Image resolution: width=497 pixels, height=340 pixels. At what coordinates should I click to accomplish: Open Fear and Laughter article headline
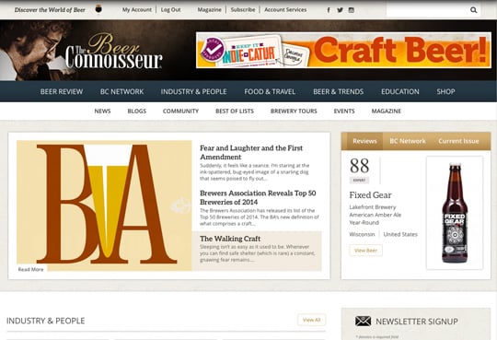point(251,152)
